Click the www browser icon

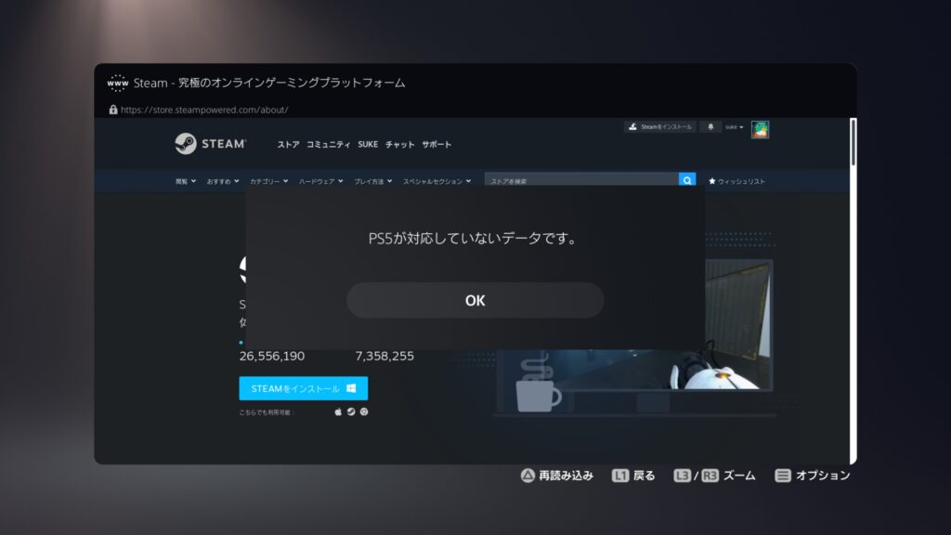pyautogui.click(x=118, y=83)
